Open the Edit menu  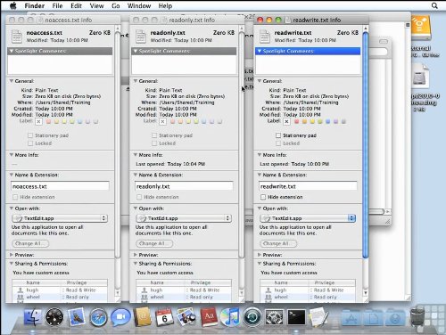[76, 5]
